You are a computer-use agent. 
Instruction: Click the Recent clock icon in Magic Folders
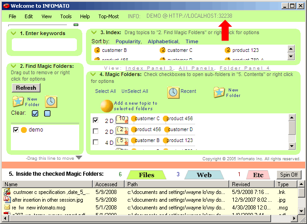tap(173, 92)
